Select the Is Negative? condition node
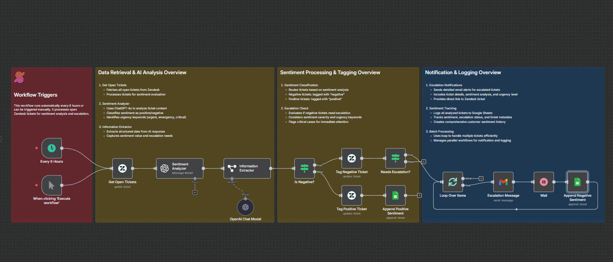 tap(304, 168)
